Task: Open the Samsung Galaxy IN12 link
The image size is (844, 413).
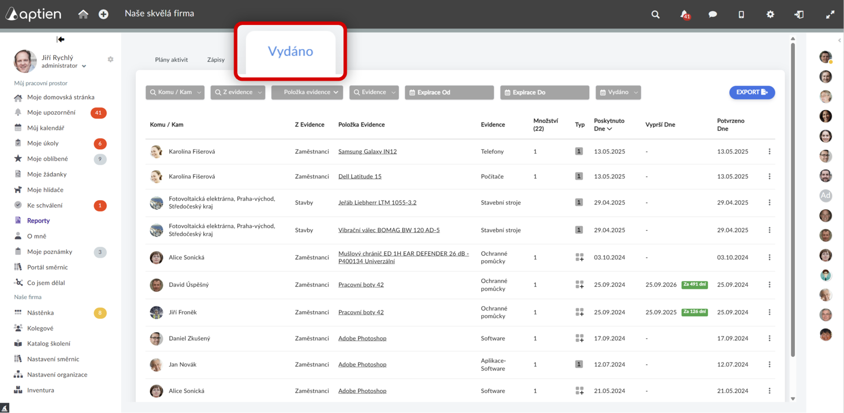Action: pyautogui.click(x=367, y=152)
